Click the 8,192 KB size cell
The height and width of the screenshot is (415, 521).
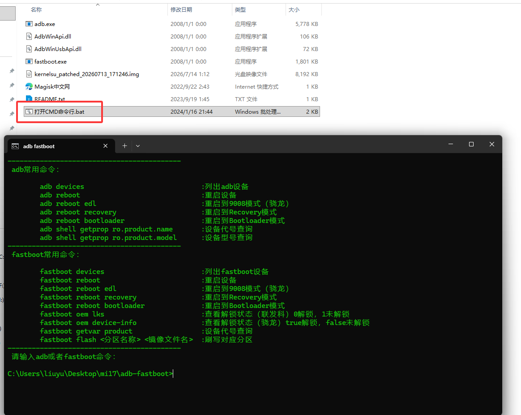(x=306, y=74)
